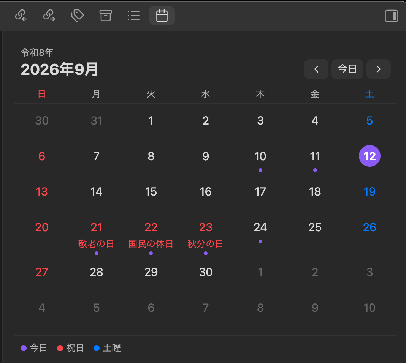Select Wednesday September 16
The height and width of the screenshot is (363, 406).
coord(206,192)
